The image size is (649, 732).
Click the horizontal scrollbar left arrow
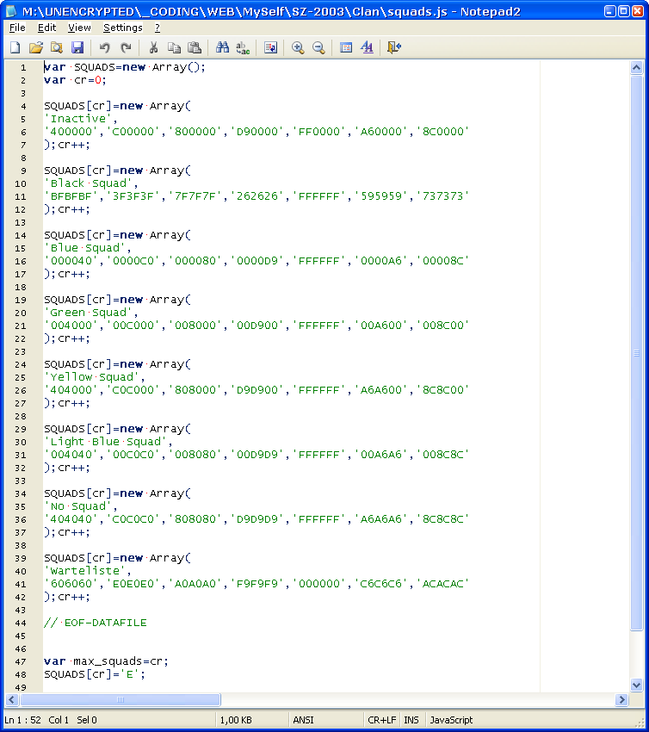(12, 699)
